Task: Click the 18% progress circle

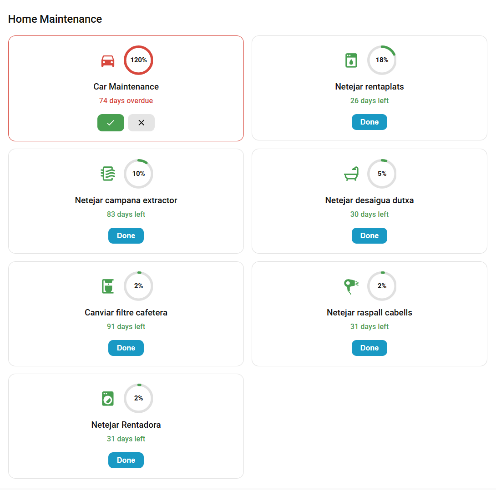Action: pyautogui.click(x=382, y=60)
